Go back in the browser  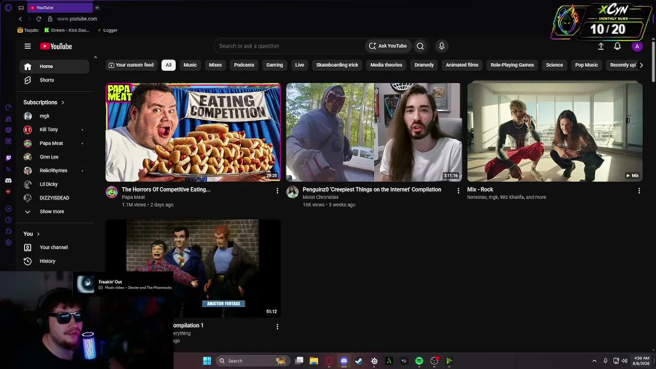[x=20, y=19]
